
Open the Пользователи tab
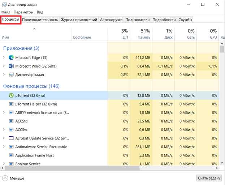point(138,20)
